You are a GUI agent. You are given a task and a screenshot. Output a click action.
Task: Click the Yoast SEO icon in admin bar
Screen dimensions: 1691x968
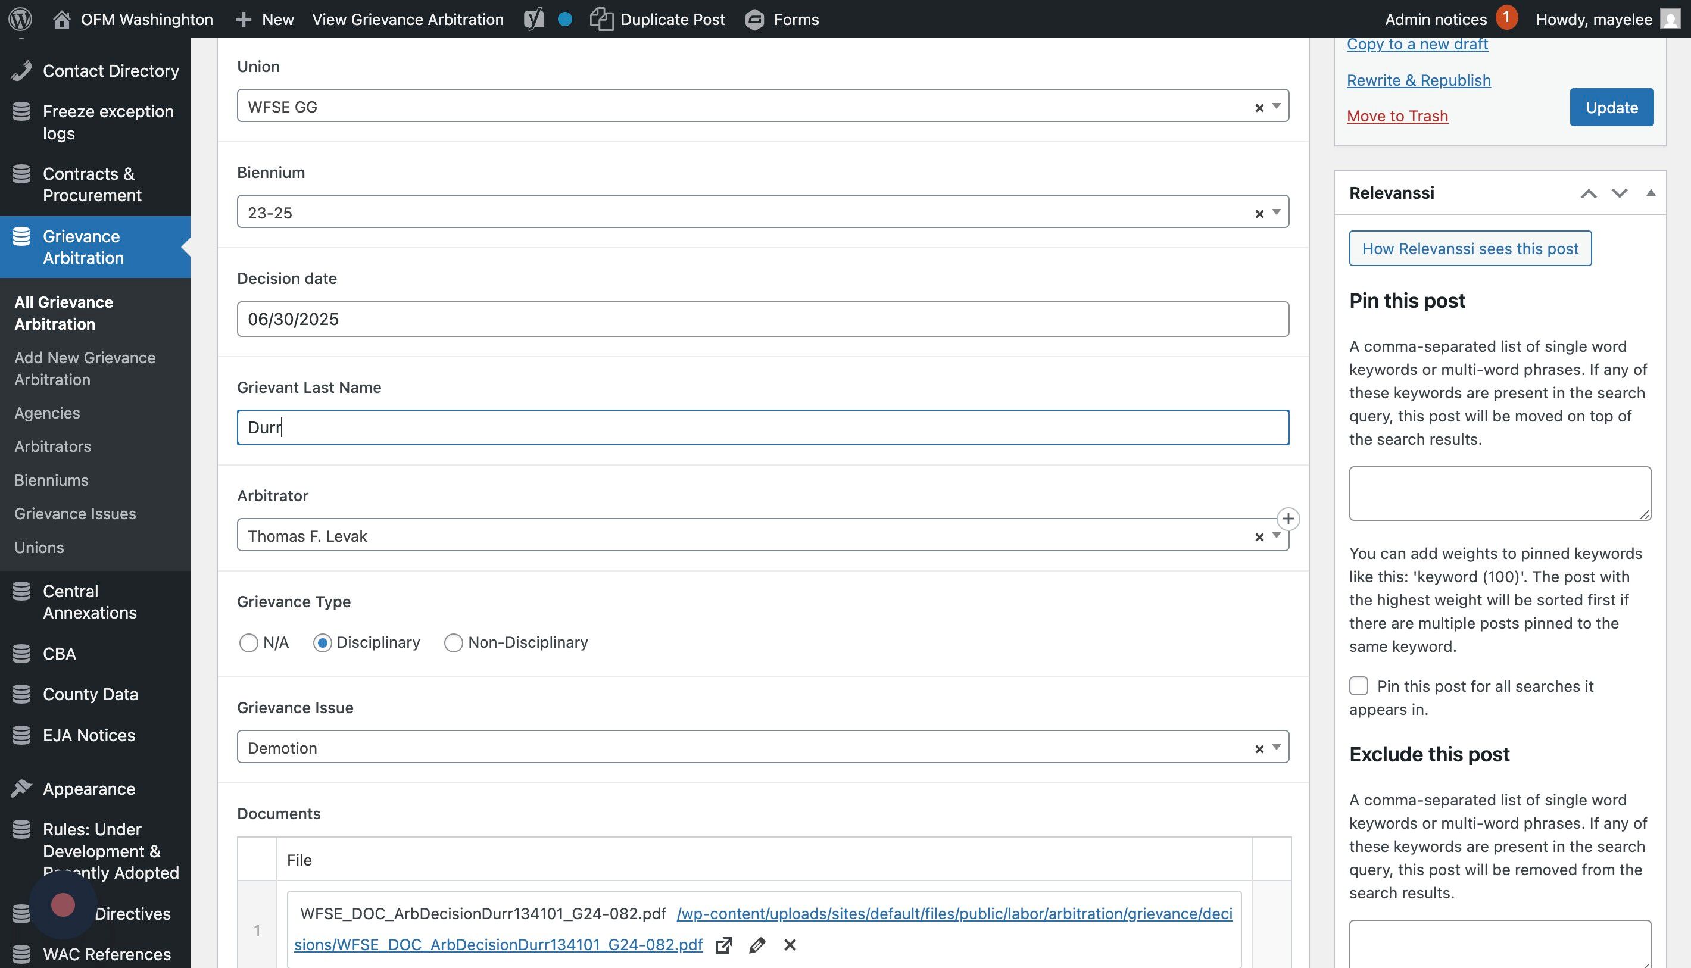click(x=534, y=18)
